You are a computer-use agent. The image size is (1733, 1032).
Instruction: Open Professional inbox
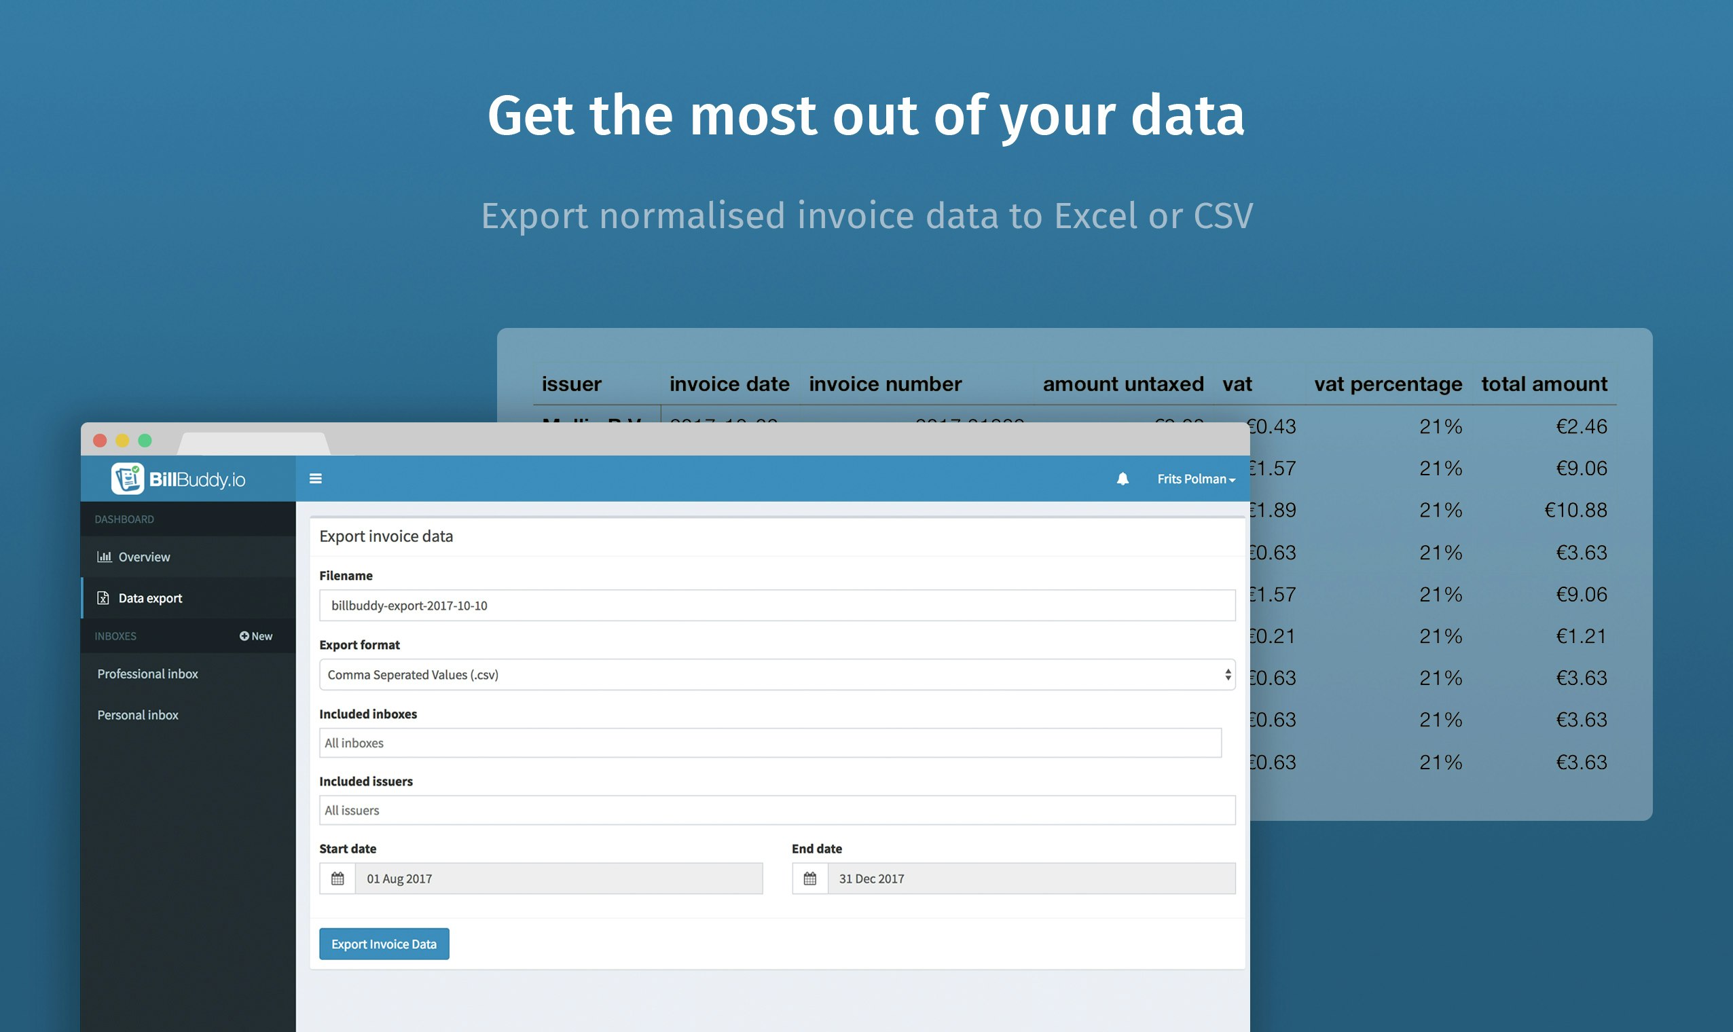[147, 674]
